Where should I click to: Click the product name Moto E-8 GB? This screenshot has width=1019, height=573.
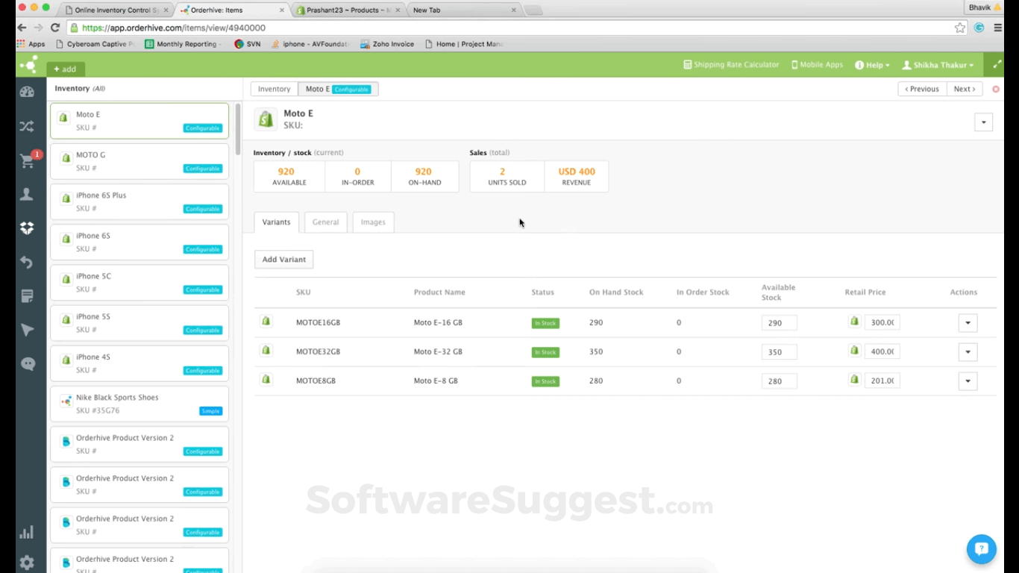(x=436, y=381)
